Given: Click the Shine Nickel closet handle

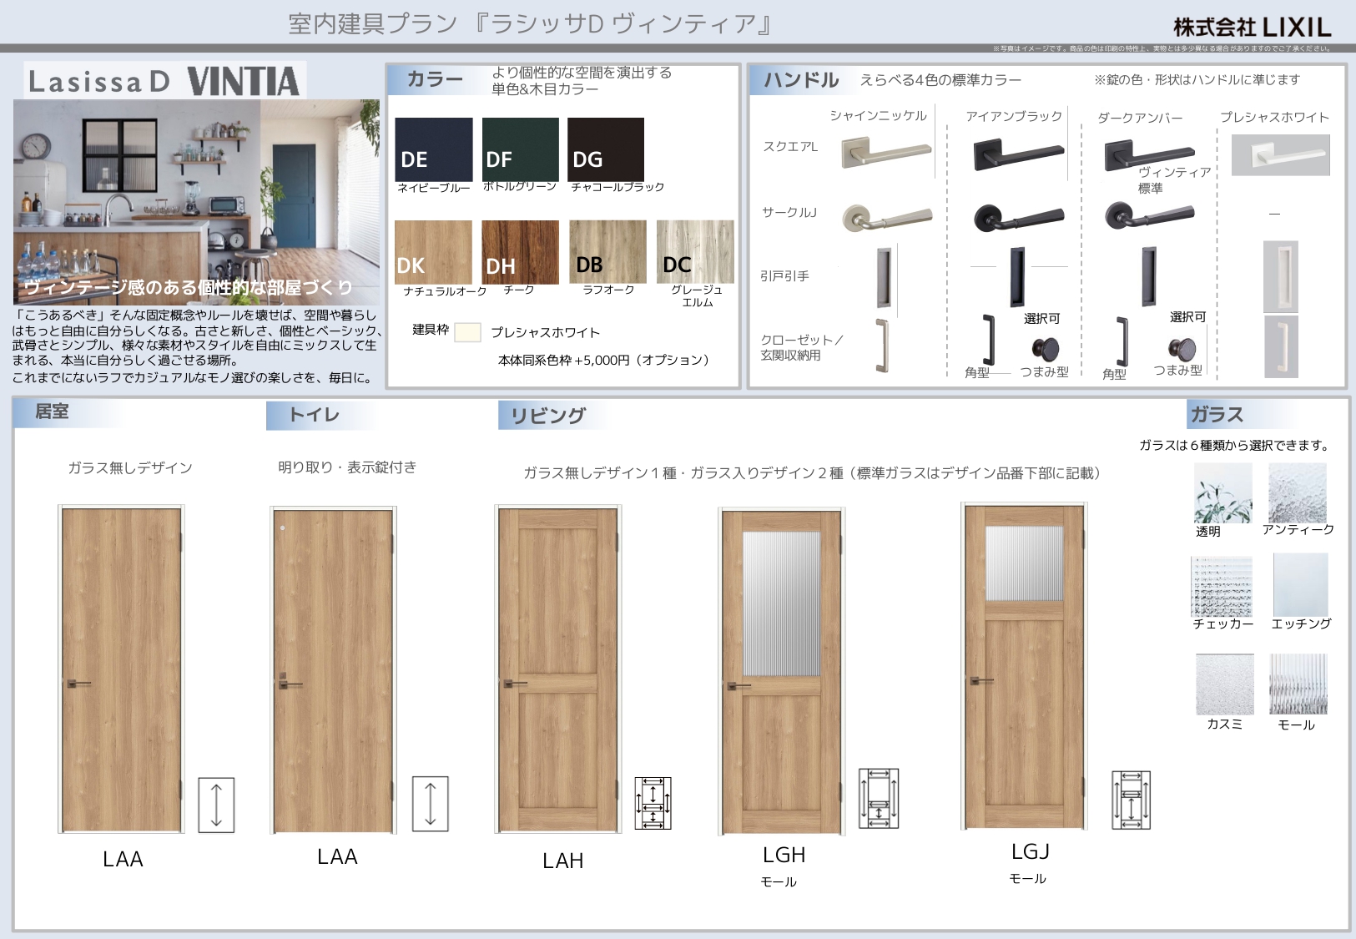Looking at the screenshot, I should click(x=883, y=346).
